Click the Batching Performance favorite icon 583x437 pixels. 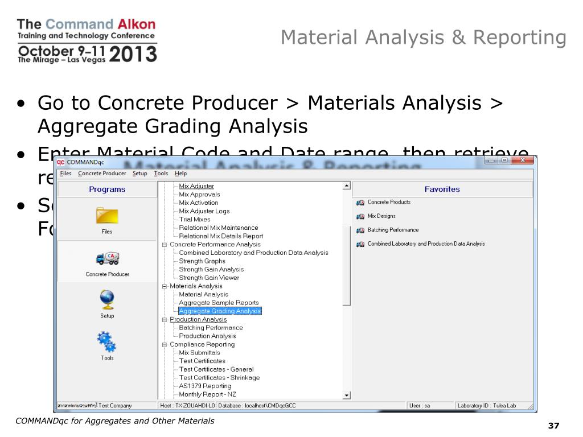tap(360, 230)
